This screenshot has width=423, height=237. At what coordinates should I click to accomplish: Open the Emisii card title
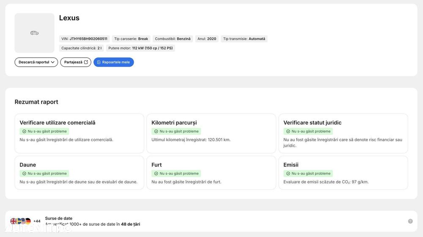[291, 165]
